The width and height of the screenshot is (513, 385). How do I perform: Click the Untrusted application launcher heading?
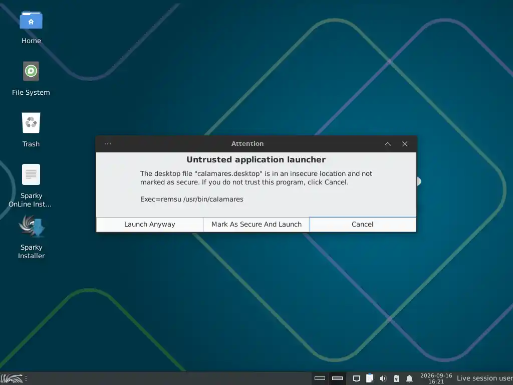point(256,160)
